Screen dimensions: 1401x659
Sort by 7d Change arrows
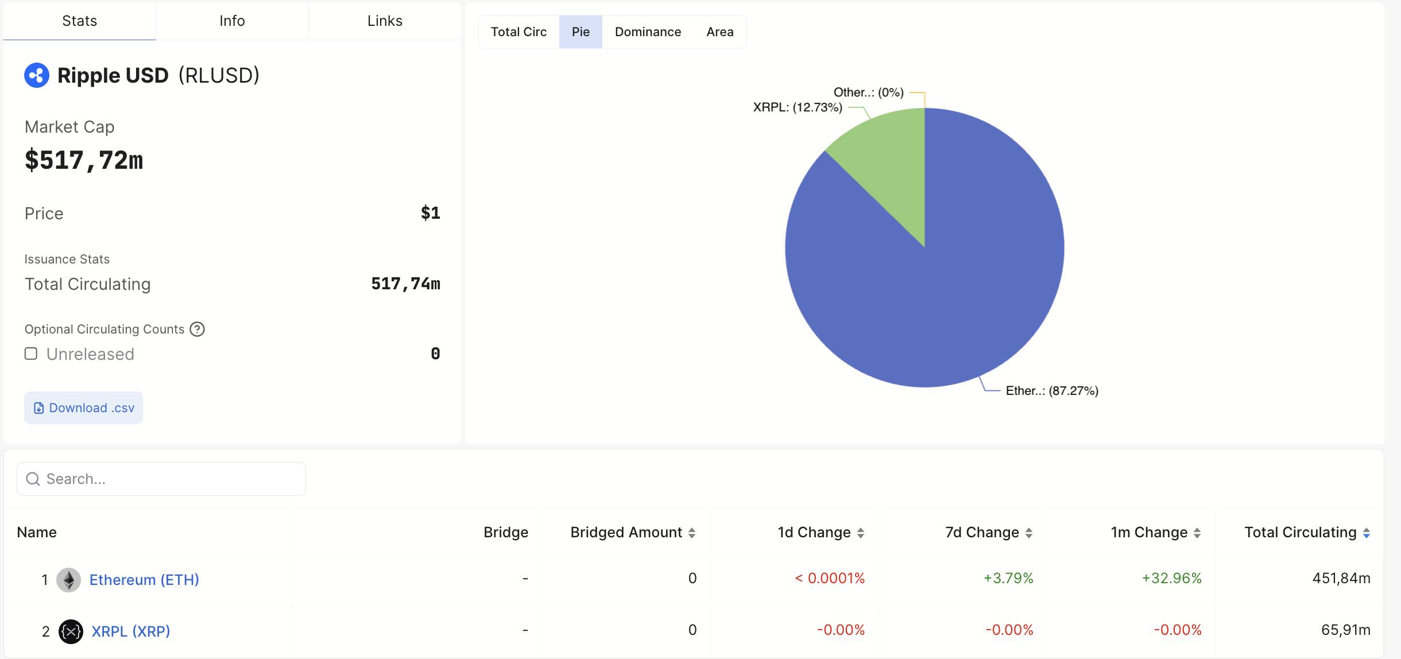[x=1028, y=533]
